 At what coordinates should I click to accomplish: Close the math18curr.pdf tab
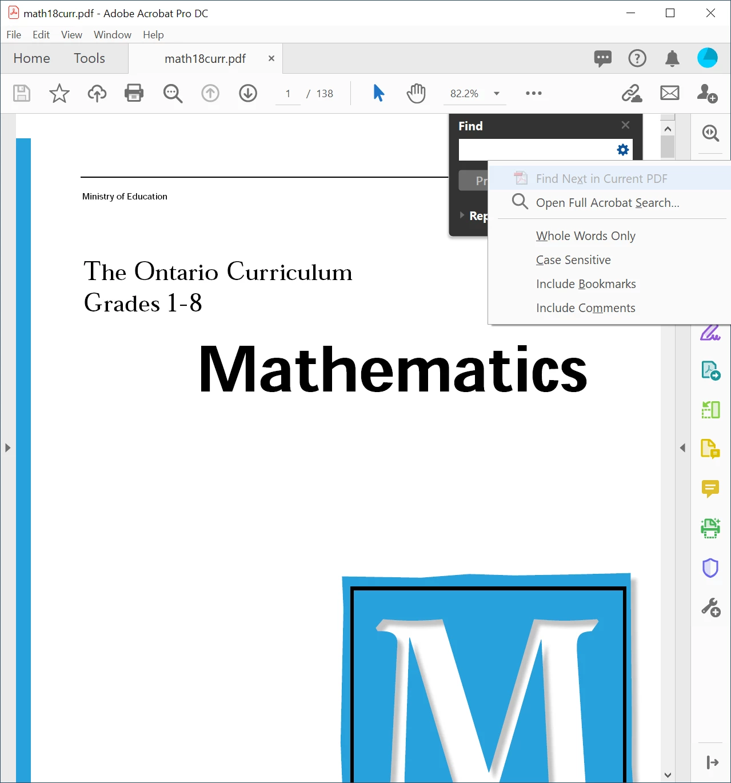click(x=271, y=58)
